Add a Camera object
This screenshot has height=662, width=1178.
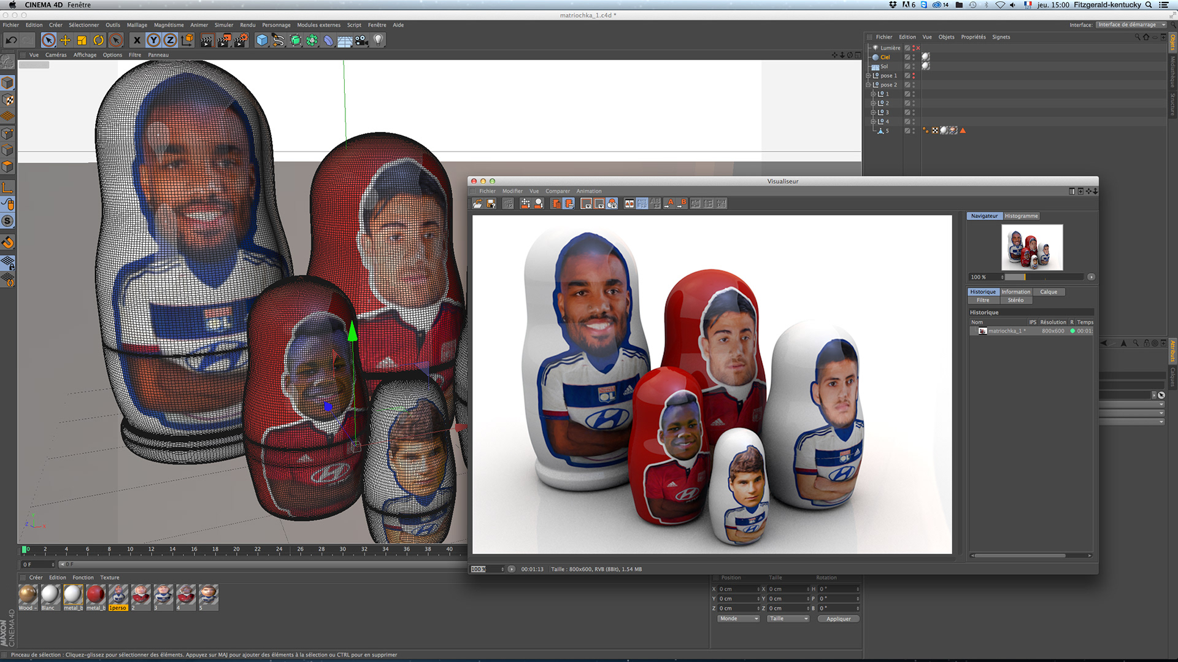click(x=361, y=40)
